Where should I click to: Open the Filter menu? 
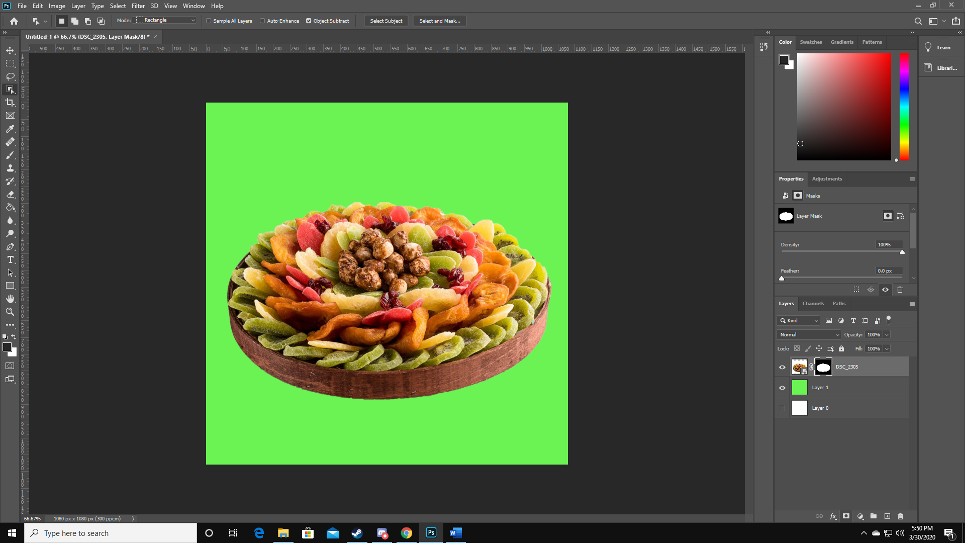(138, 6)
